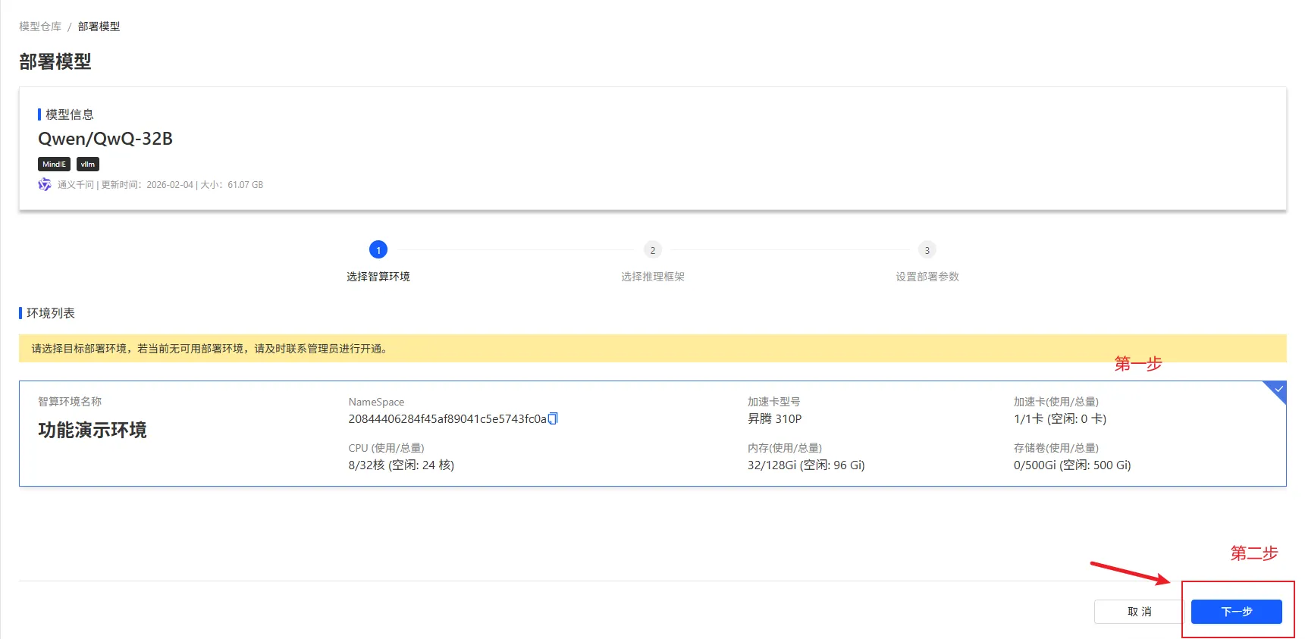Click the 更新时间 2026-02-04 text
Screen dimensions: 1305x639
(x=148, y=185)
